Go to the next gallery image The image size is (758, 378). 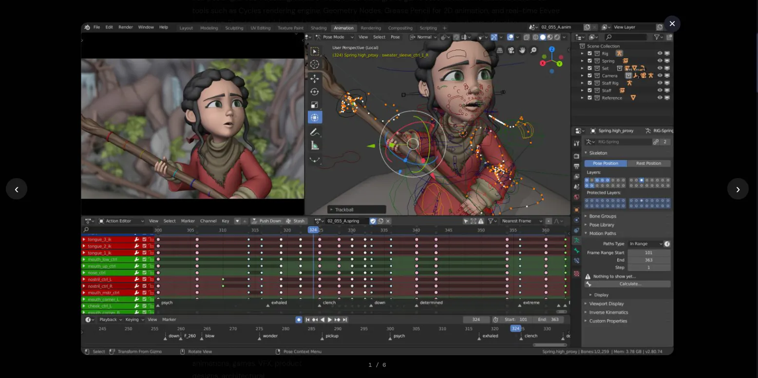738,189
